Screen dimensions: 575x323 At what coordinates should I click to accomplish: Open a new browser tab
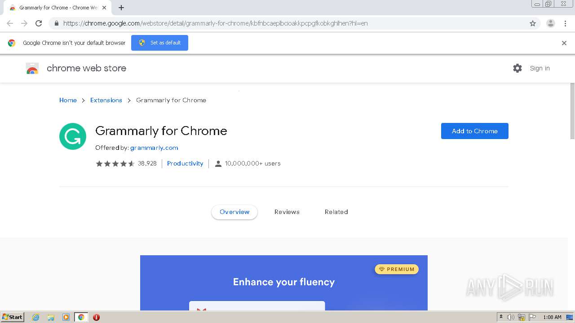(121, 8)
